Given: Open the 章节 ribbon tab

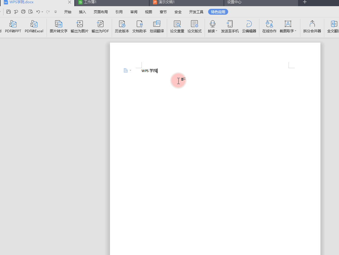Looking at the screenshot, I should click(163, 12).
